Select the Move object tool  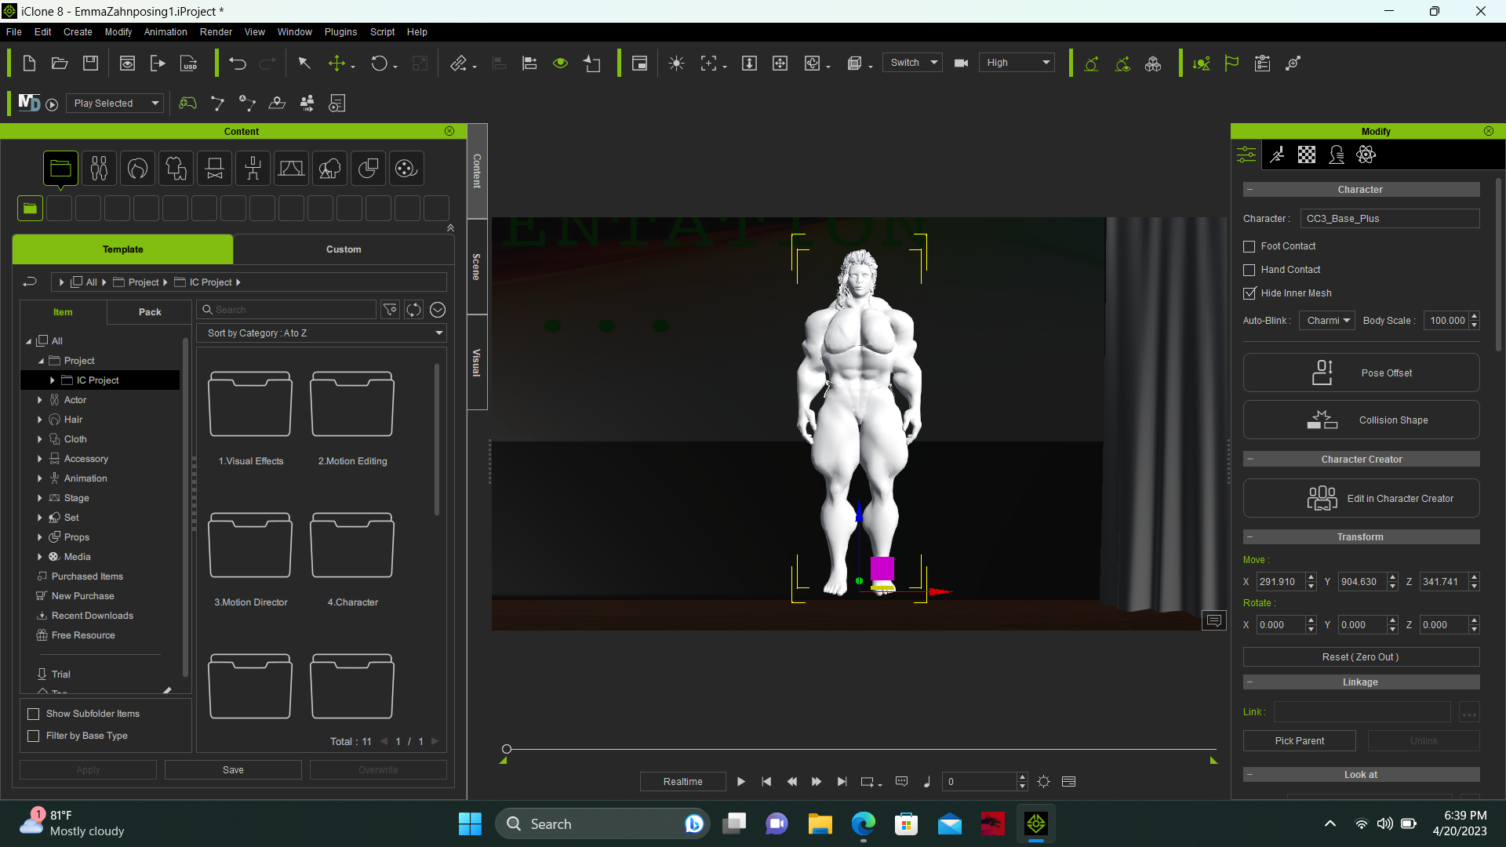(337, 64)
